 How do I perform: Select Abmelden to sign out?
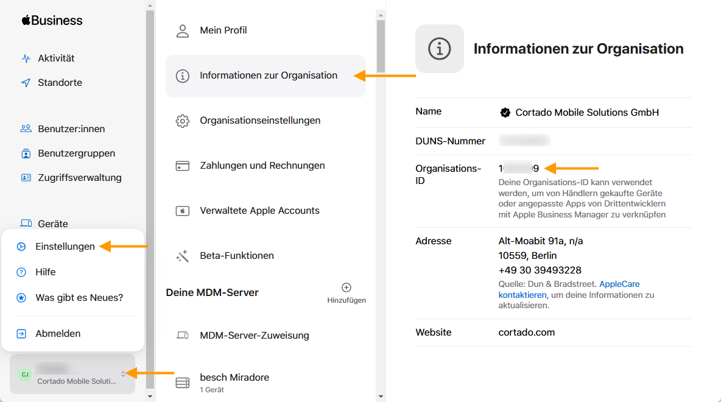(x=58, y=334)
